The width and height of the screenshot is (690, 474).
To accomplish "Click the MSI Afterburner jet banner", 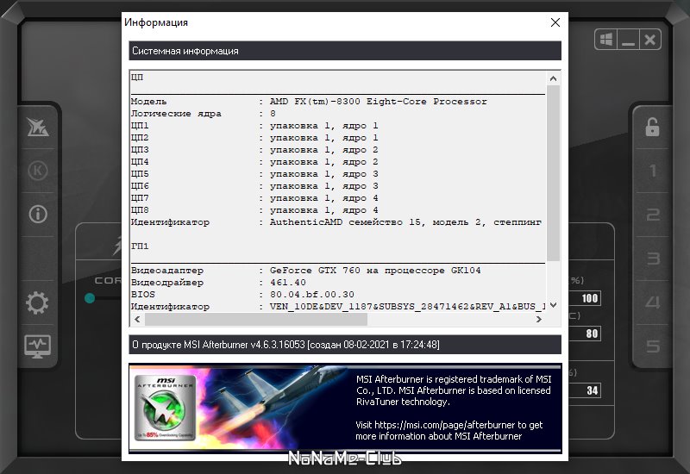I will [345, 408].
